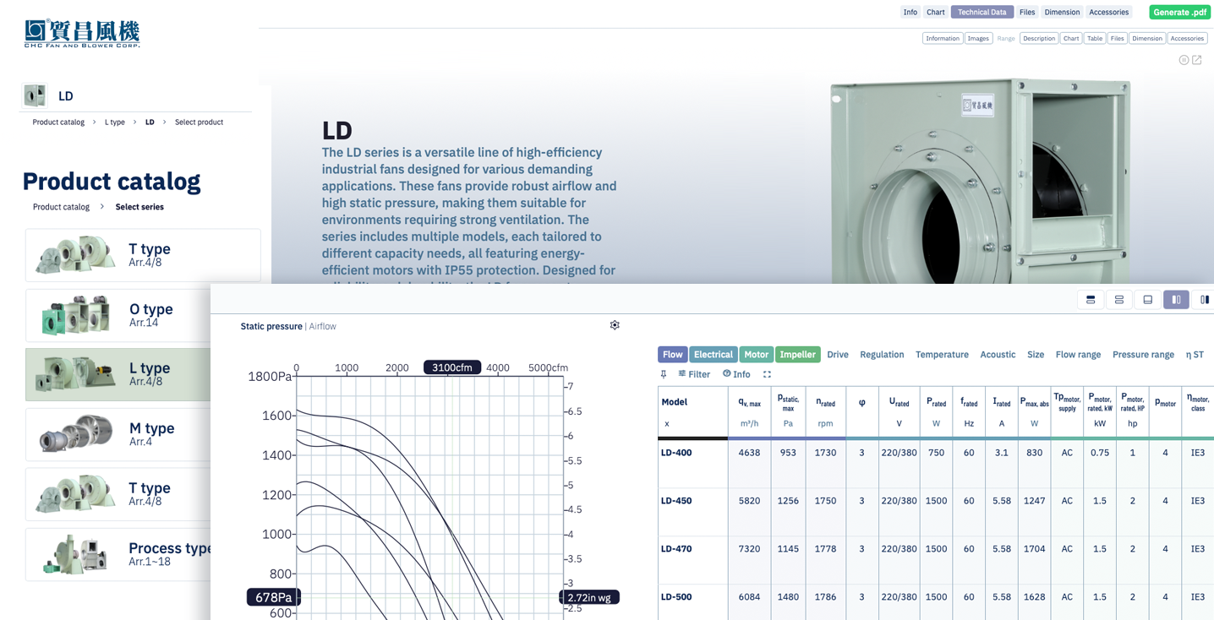The height and width of the screenshot is (620, 1214).
Task: Click the Model column header
Action: [x=675, y=402]
